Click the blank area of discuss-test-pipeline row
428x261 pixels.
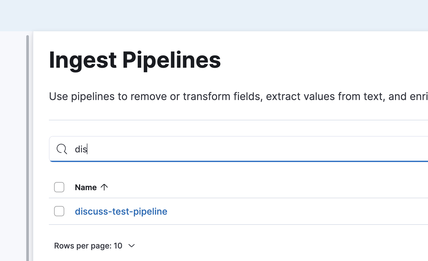pos(286,211)
